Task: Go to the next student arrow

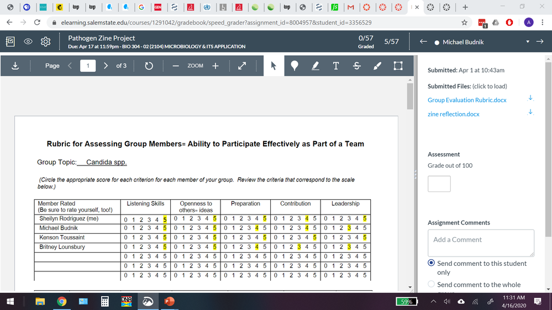Action: point(540,42)
